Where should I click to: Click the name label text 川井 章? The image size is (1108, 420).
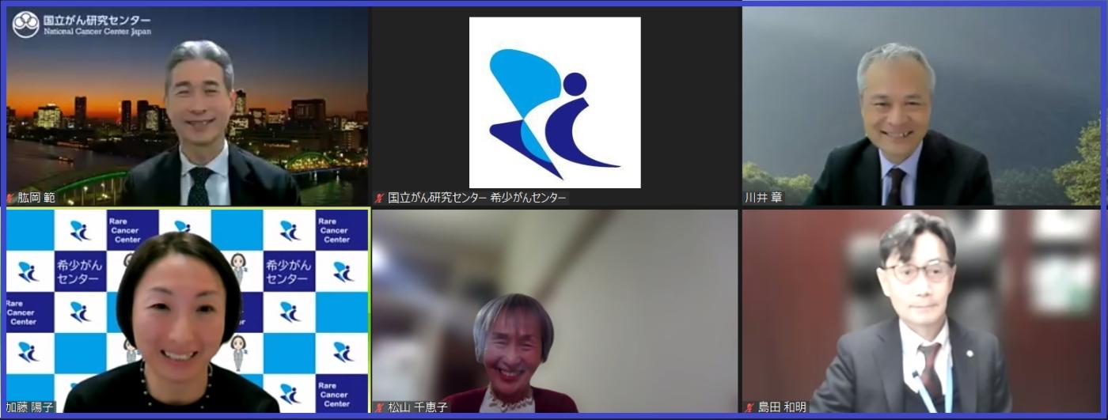[764, 198]
